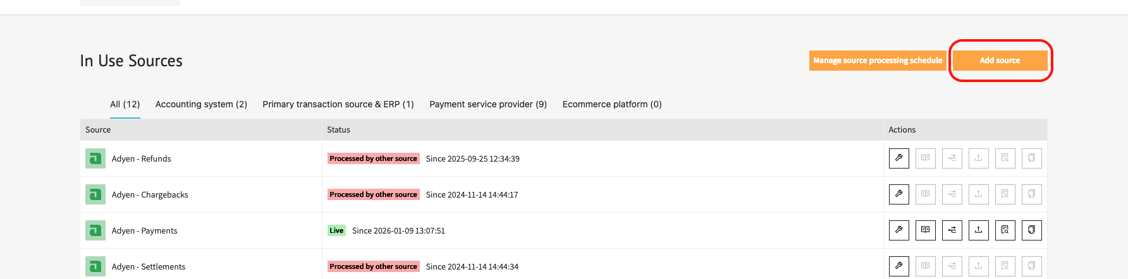The width and height of the screenshot is (1128, 279).
Task: Switch to the All (12) tab
Action: 125,104
